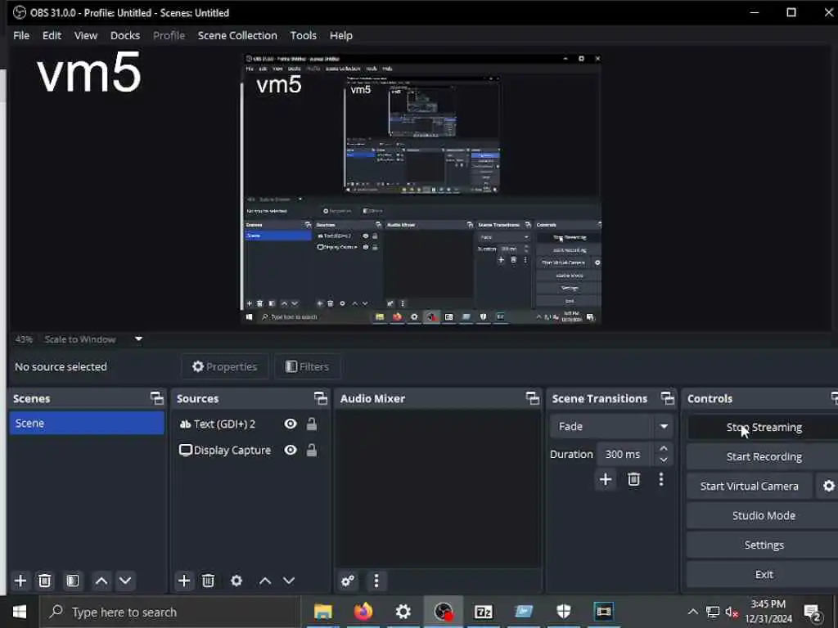Click Start Recording
The width and height of the screenshot is (838, 628).
click(x=764, y=456)
